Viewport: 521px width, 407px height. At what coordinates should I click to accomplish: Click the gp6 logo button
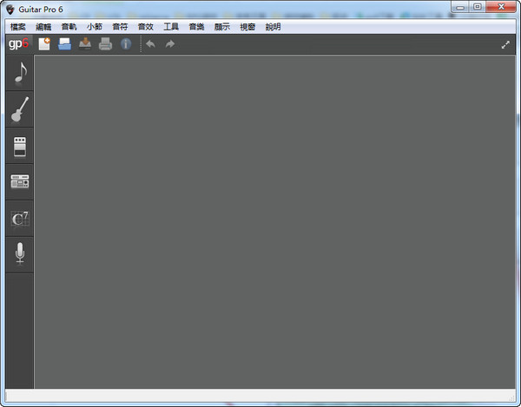pyautogui.click(x=19, y=43)
